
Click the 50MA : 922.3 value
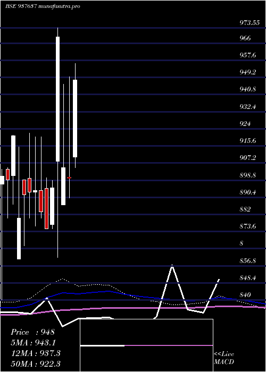[x=36, y=363]
